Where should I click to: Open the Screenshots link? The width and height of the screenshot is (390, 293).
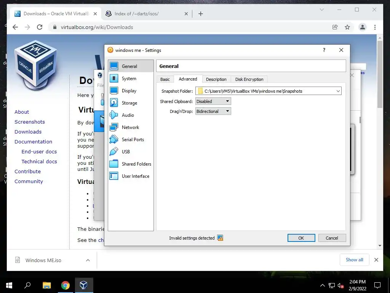30,122
